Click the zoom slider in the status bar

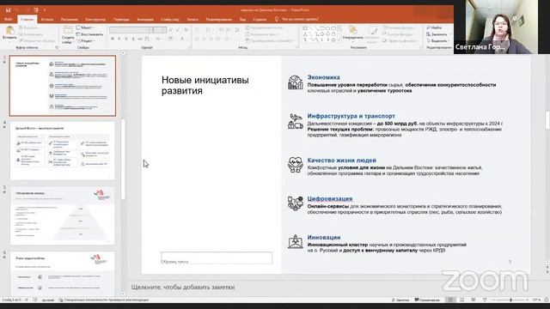tap(510, 300)
